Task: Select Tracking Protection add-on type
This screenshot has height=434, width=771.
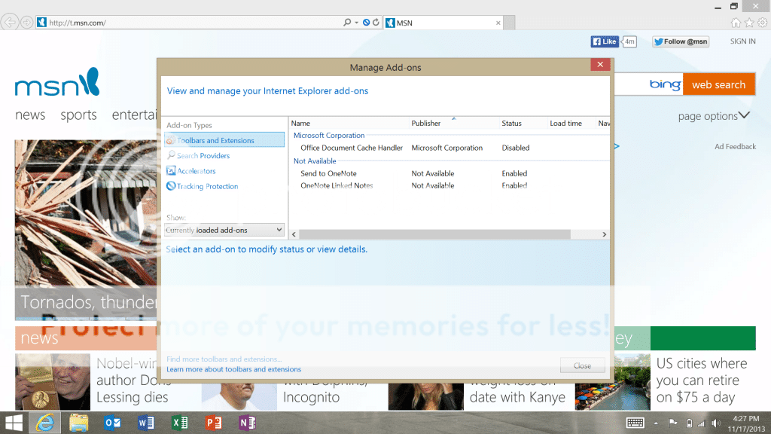Action: click(207, 186)
